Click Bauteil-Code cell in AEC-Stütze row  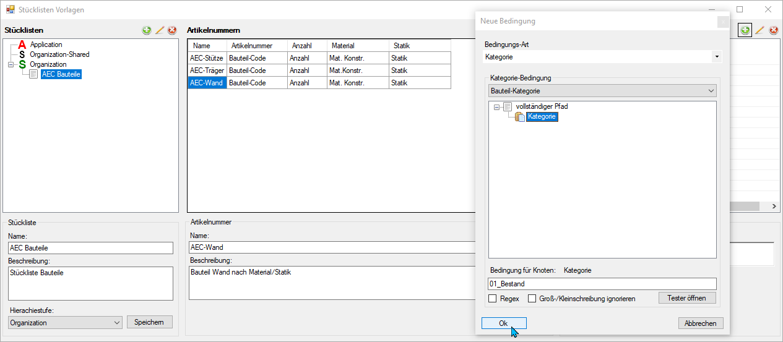(x=257, y=58)
